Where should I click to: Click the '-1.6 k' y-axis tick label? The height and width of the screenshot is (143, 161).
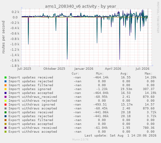tap(15, 60)
